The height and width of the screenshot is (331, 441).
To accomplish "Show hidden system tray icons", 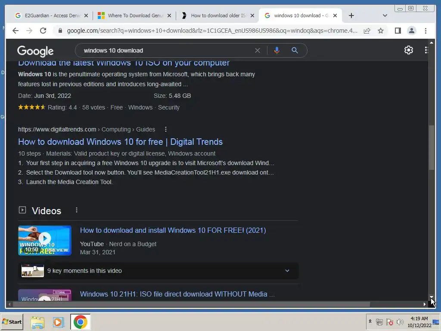I will (x=370, y=322).
